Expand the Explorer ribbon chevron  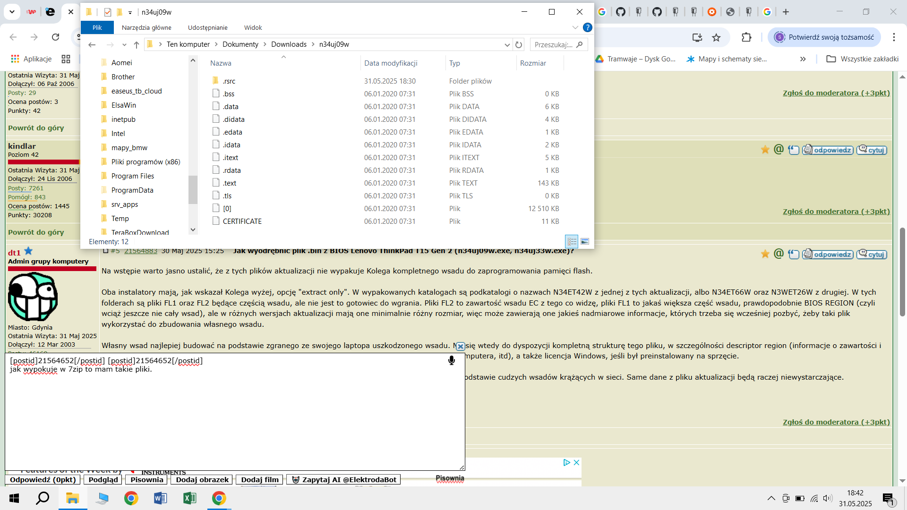pos(575,27)
